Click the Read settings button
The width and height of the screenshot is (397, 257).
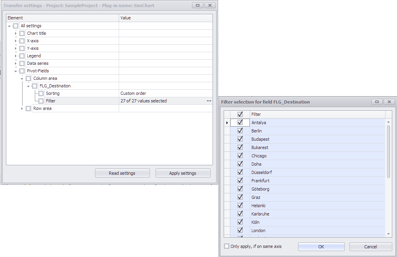point(122,173)
